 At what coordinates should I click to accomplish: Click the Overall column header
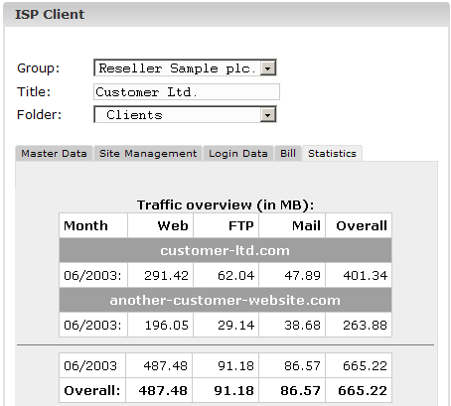pyautogui.click(x=359, y=225)
